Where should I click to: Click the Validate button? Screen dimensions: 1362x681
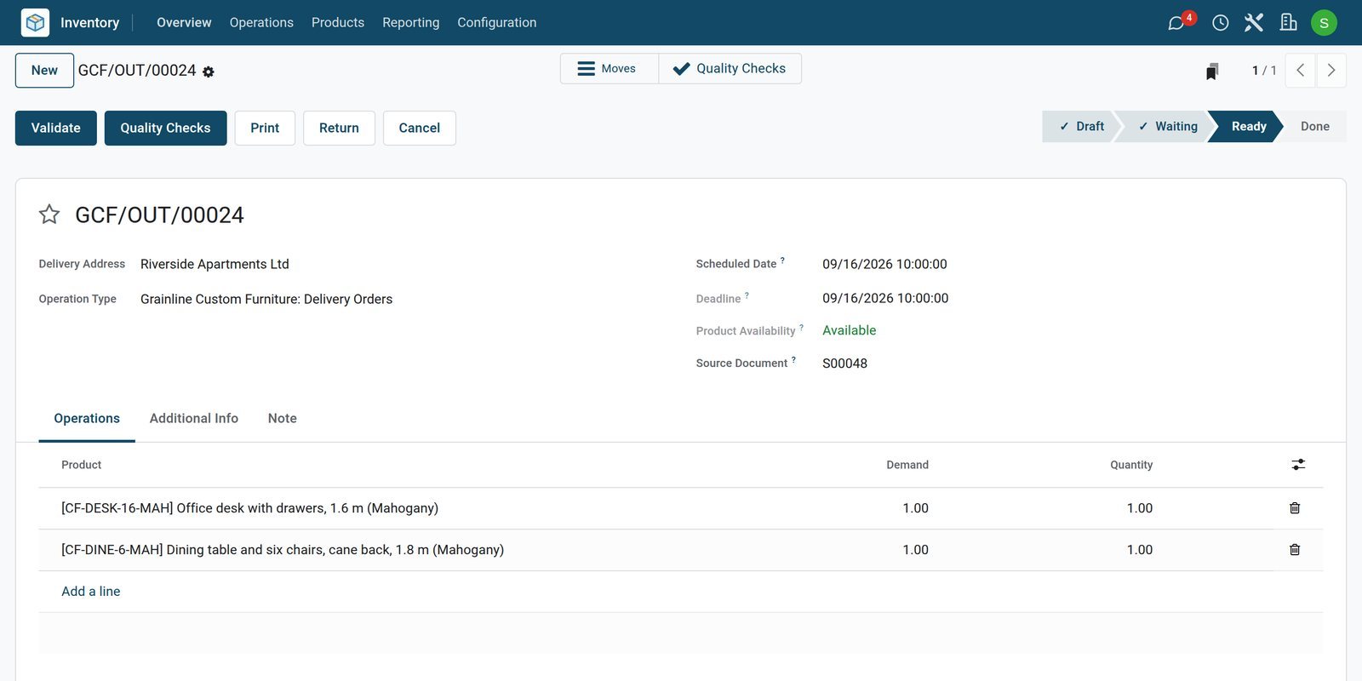pos(56,129)
